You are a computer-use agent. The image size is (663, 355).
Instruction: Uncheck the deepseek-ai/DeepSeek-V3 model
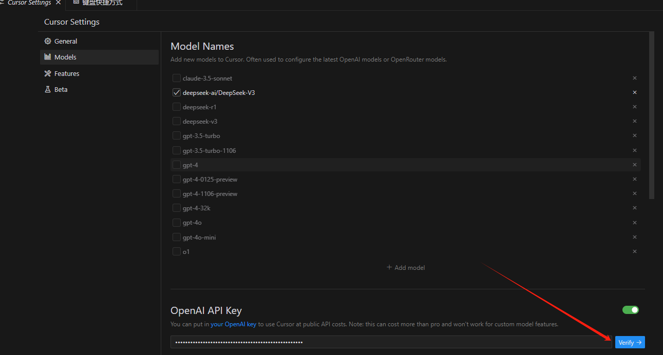(177, 93)
